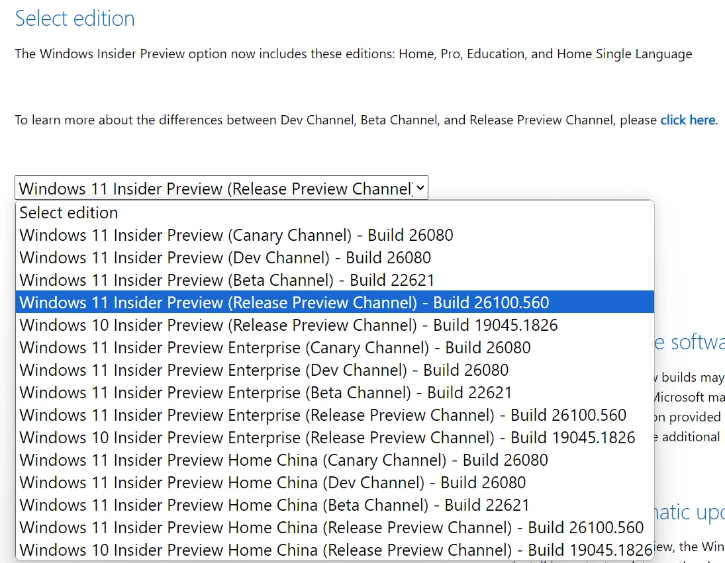725x563 pixels.
Task: Click the 'Select edition' page heading
Action: [x=75, y=19]
